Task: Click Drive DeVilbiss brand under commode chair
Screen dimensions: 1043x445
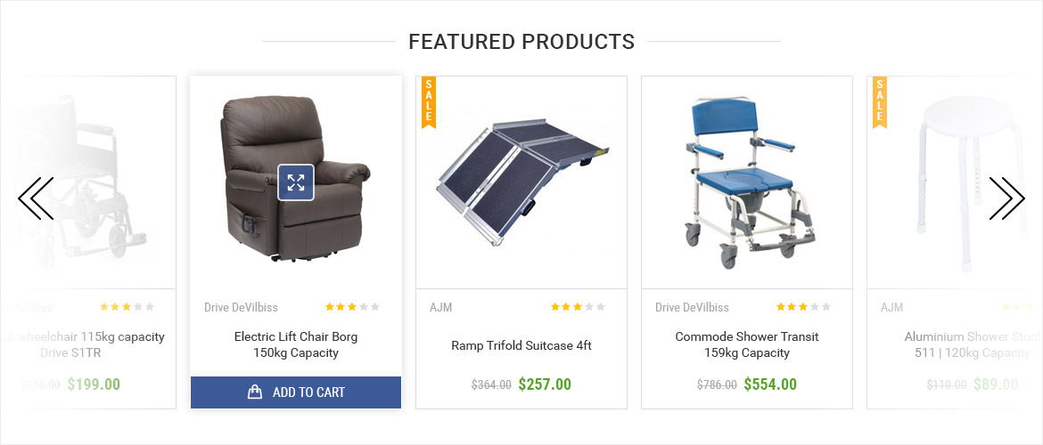Action: pos(692,308)
